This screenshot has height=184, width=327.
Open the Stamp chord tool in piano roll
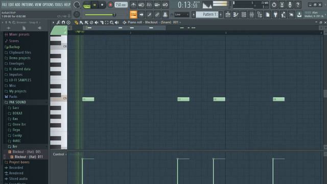[x=68, y=22]
